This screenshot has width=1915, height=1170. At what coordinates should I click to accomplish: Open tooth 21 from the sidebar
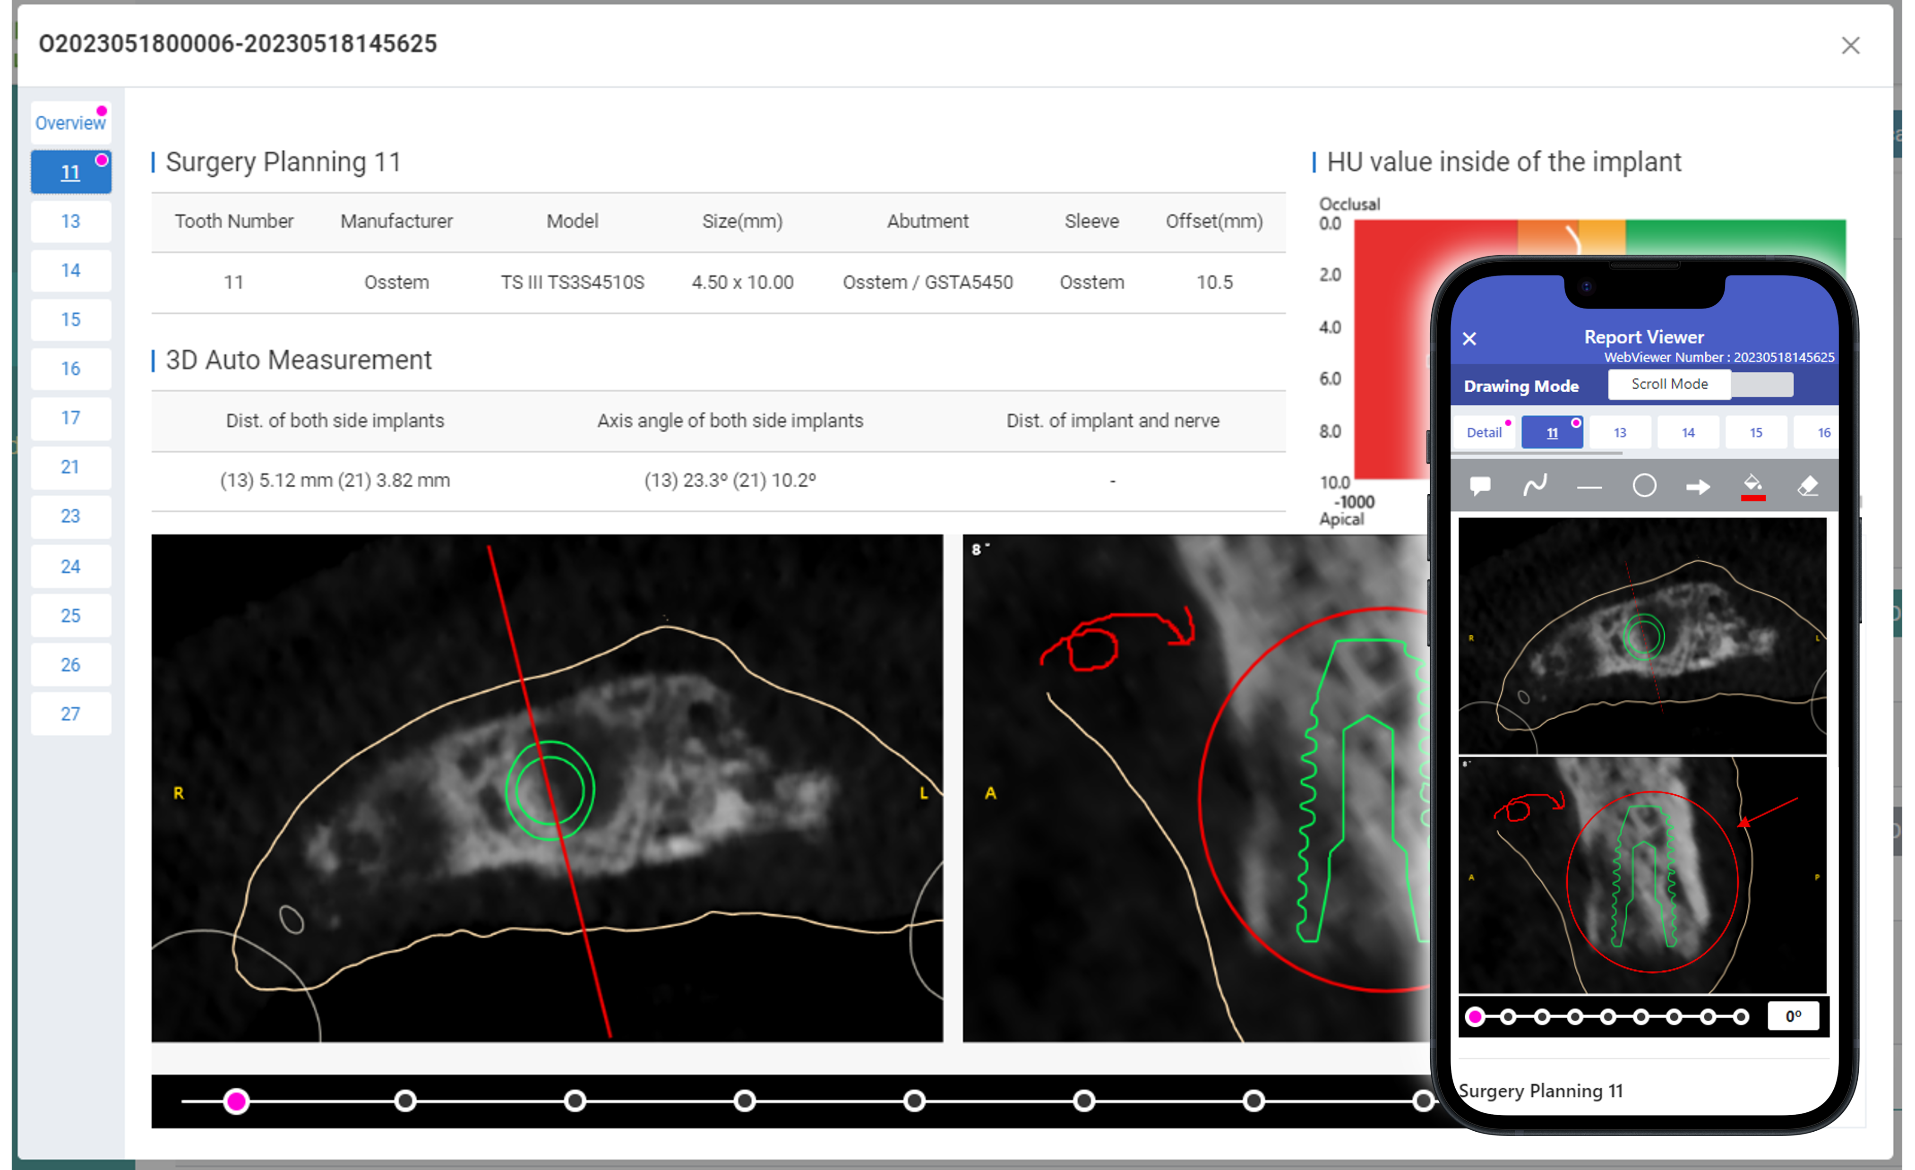pos(70,467)
